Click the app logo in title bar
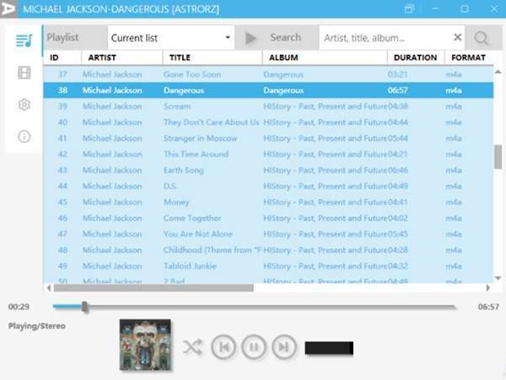The height and width of the screenshot is (380, 506). [x=8, y=8]
